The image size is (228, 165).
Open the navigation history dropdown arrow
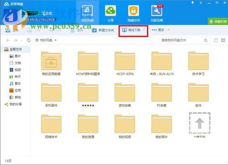point(22,41)
